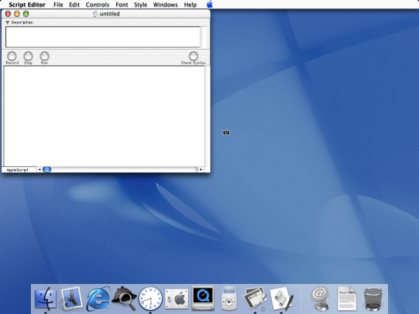
Task: Open the Help menu
Action: tap(190, 5)
